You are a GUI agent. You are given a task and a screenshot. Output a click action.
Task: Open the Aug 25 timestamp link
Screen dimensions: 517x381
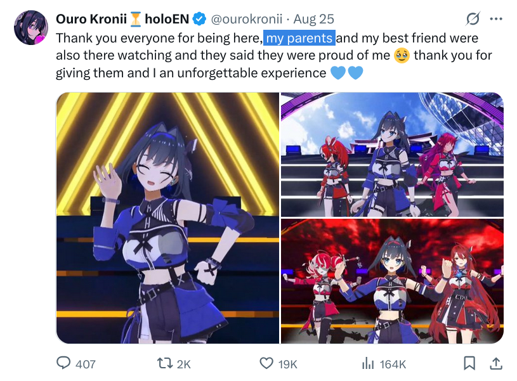coord(313,19)
